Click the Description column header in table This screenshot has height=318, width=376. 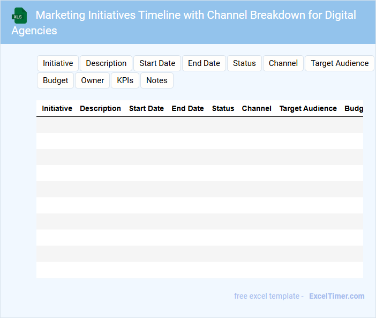(100, 108)
